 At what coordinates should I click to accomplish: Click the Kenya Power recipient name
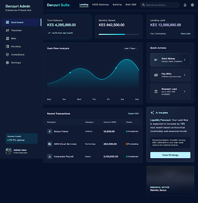61,132
